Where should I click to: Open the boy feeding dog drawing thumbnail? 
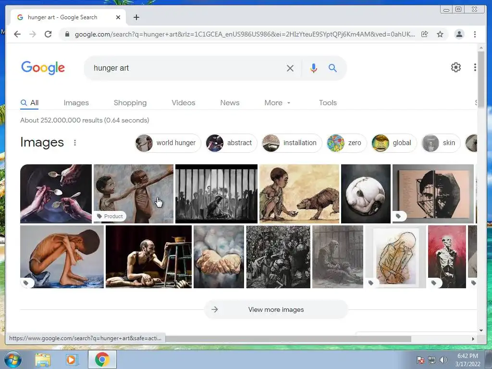click(x=299, y=194)
